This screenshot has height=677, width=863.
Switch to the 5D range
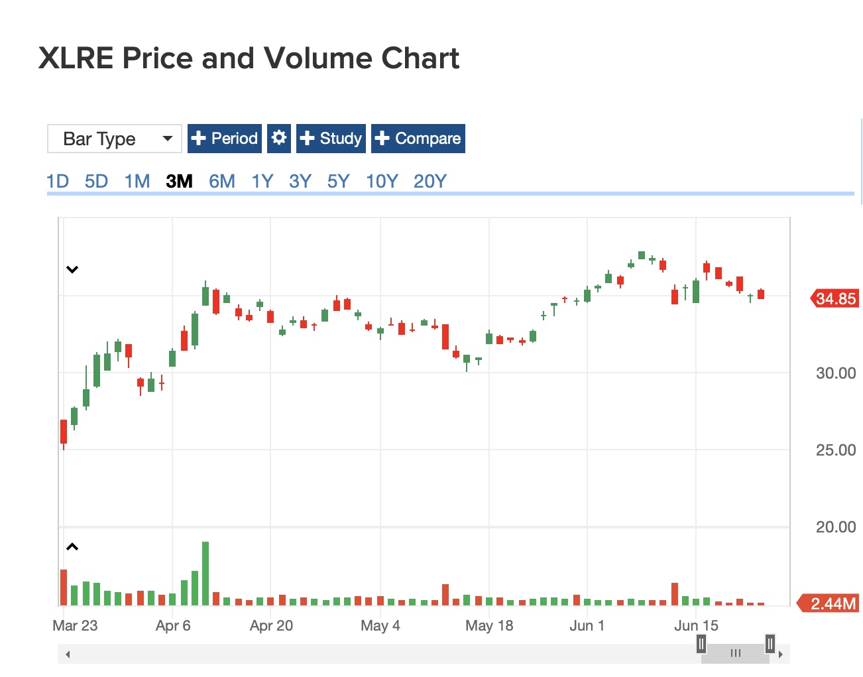[96, 181]
